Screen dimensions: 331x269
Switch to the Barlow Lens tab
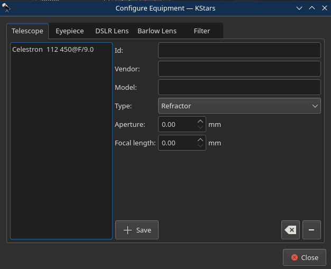click(157, 31)
